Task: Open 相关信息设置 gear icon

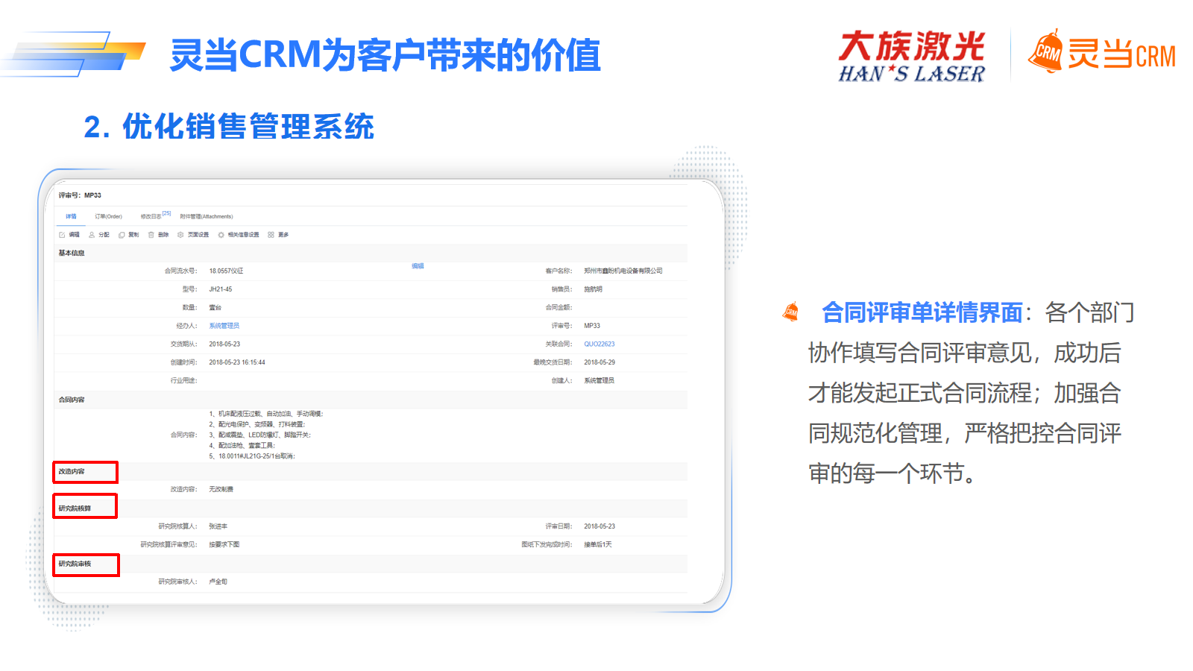Action: pyautogui.click(x=221, y=235)
